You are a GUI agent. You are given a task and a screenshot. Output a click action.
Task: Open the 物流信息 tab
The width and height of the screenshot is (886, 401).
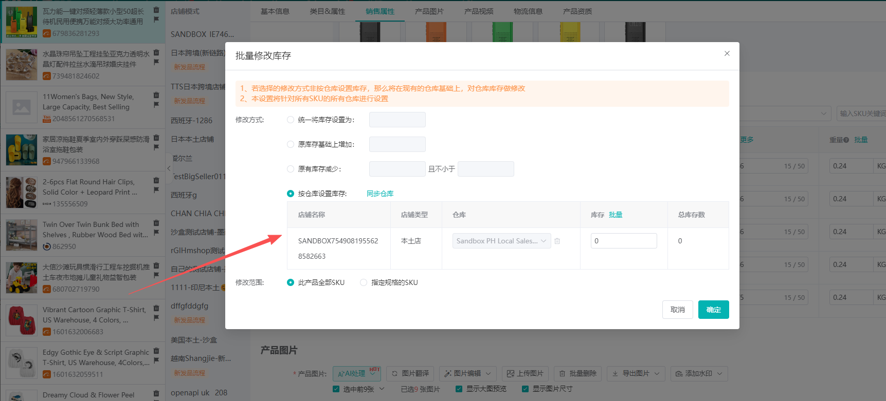(528, 11)
